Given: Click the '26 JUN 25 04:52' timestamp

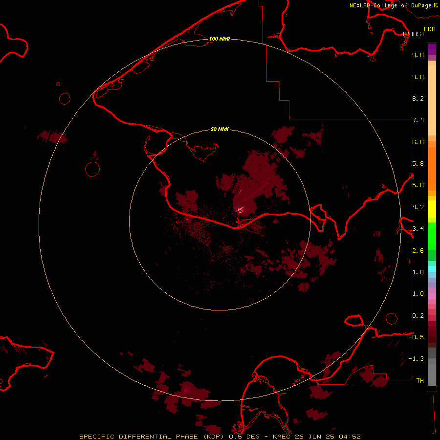Looking at the screenshot, I should click(328, 437).
